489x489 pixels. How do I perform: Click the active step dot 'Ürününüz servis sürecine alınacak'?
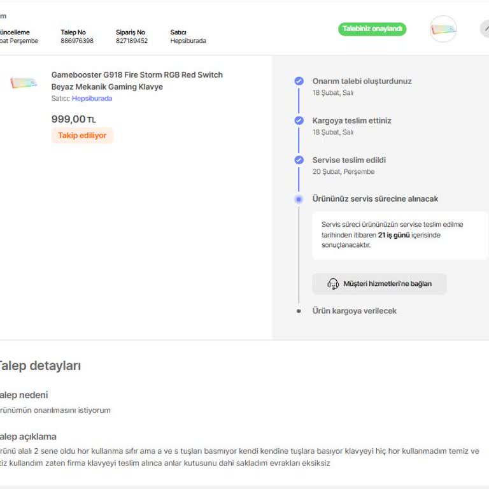[299, 199]
